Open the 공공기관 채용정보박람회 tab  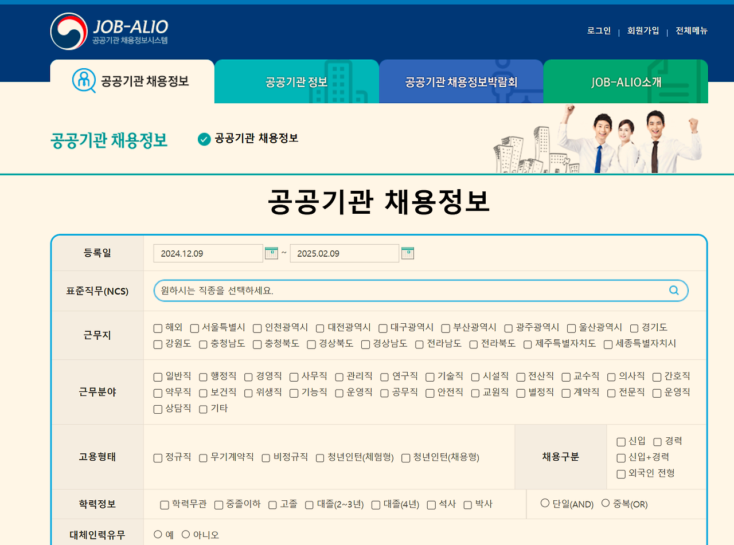(461, 81)
